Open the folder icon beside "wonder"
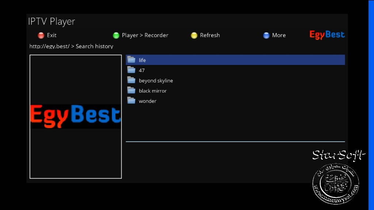 [x=131, y=101]
